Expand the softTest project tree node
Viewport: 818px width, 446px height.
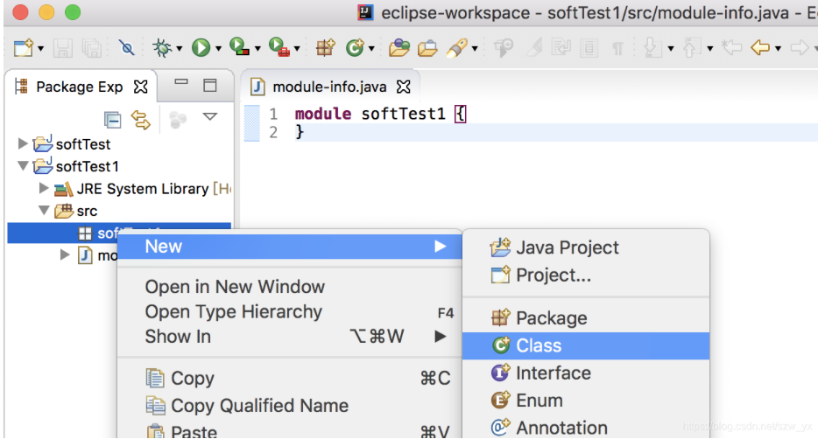[x=23, y=143]
